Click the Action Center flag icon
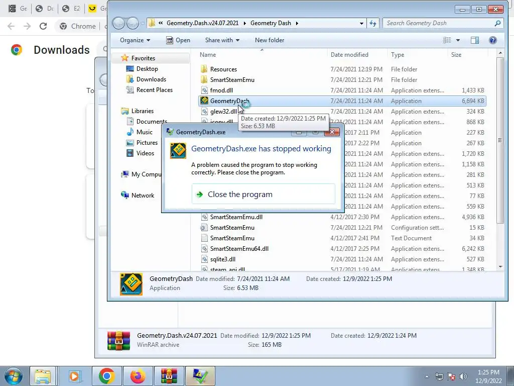 (x=451, y=376)
